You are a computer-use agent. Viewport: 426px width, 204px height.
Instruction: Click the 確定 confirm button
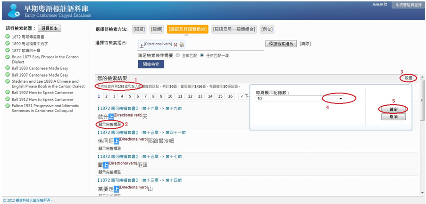click(393, 109)
